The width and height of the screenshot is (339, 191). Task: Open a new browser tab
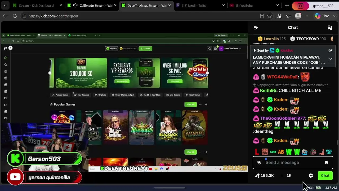[x=287, y=6]
